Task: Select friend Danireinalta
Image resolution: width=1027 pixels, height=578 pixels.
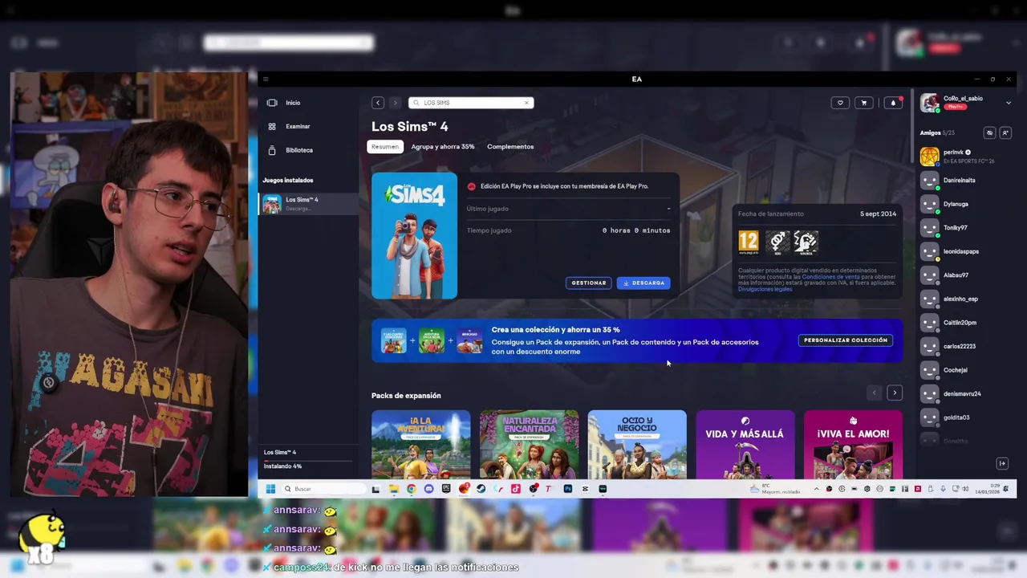Action: (x=964, y=181)
